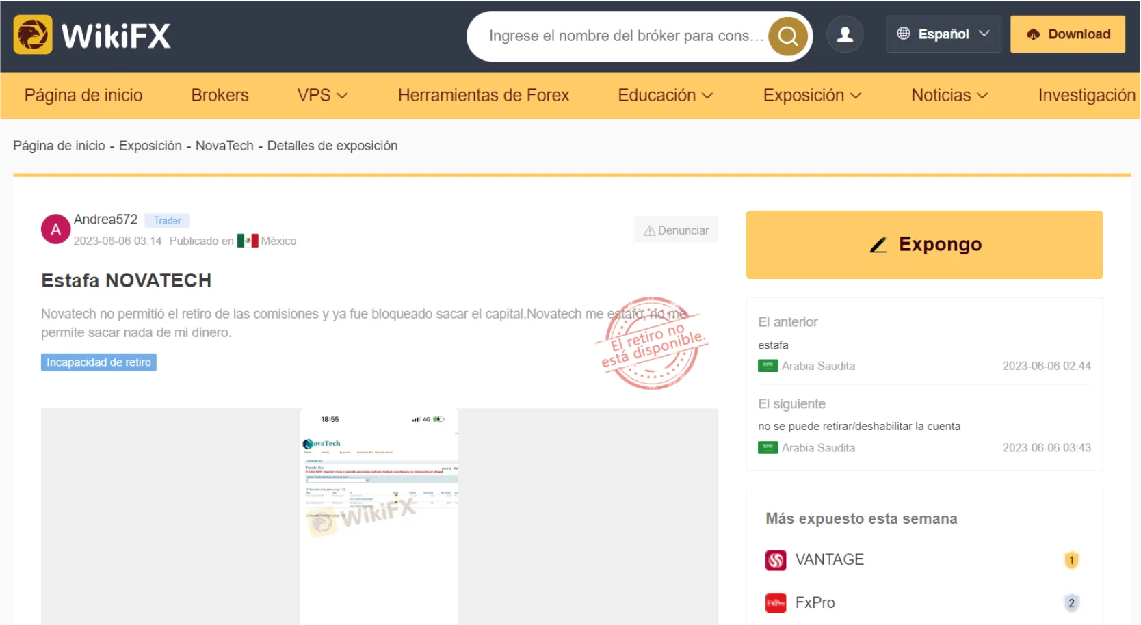
Task: Click the WikiFX lion logo icon
Action: coord(33,35)
